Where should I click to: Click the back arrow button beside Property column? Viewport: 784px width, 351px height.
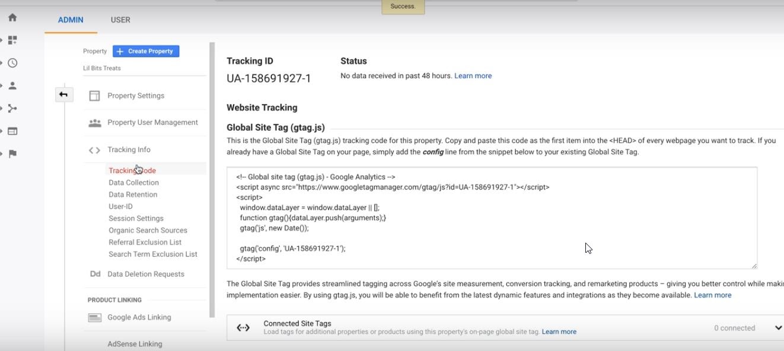(x=63, y=95)
